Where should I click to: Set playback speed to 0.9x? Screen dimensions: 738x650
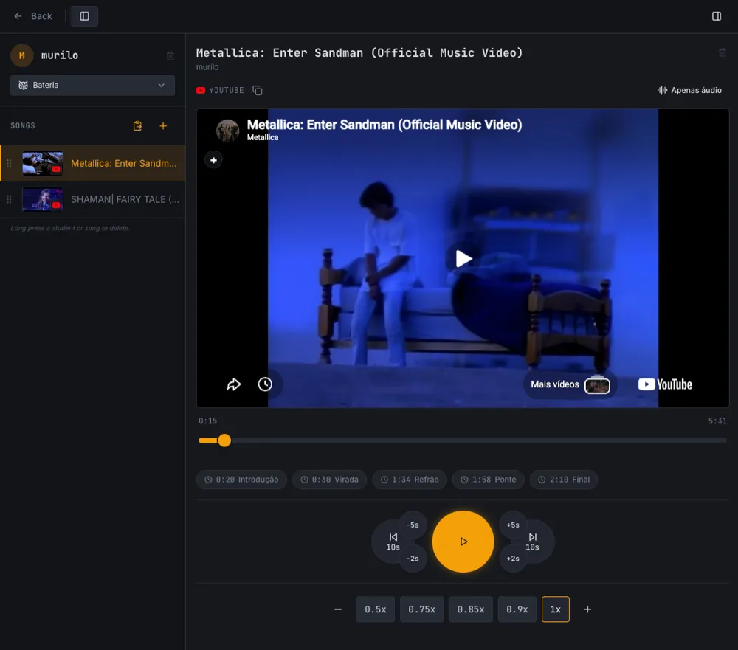[517, 609]
